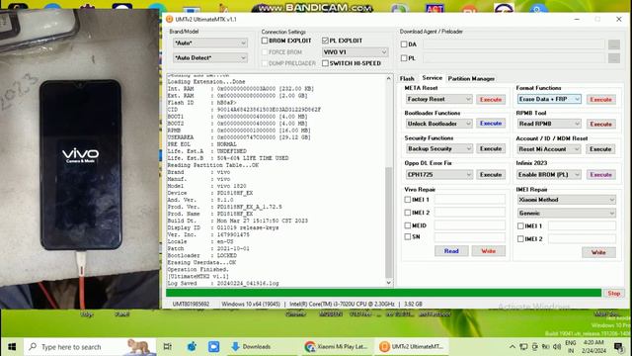Expand the Read RPMB dropdown
632x356 pixels.
pyautogui.click(x=549, y=124)
